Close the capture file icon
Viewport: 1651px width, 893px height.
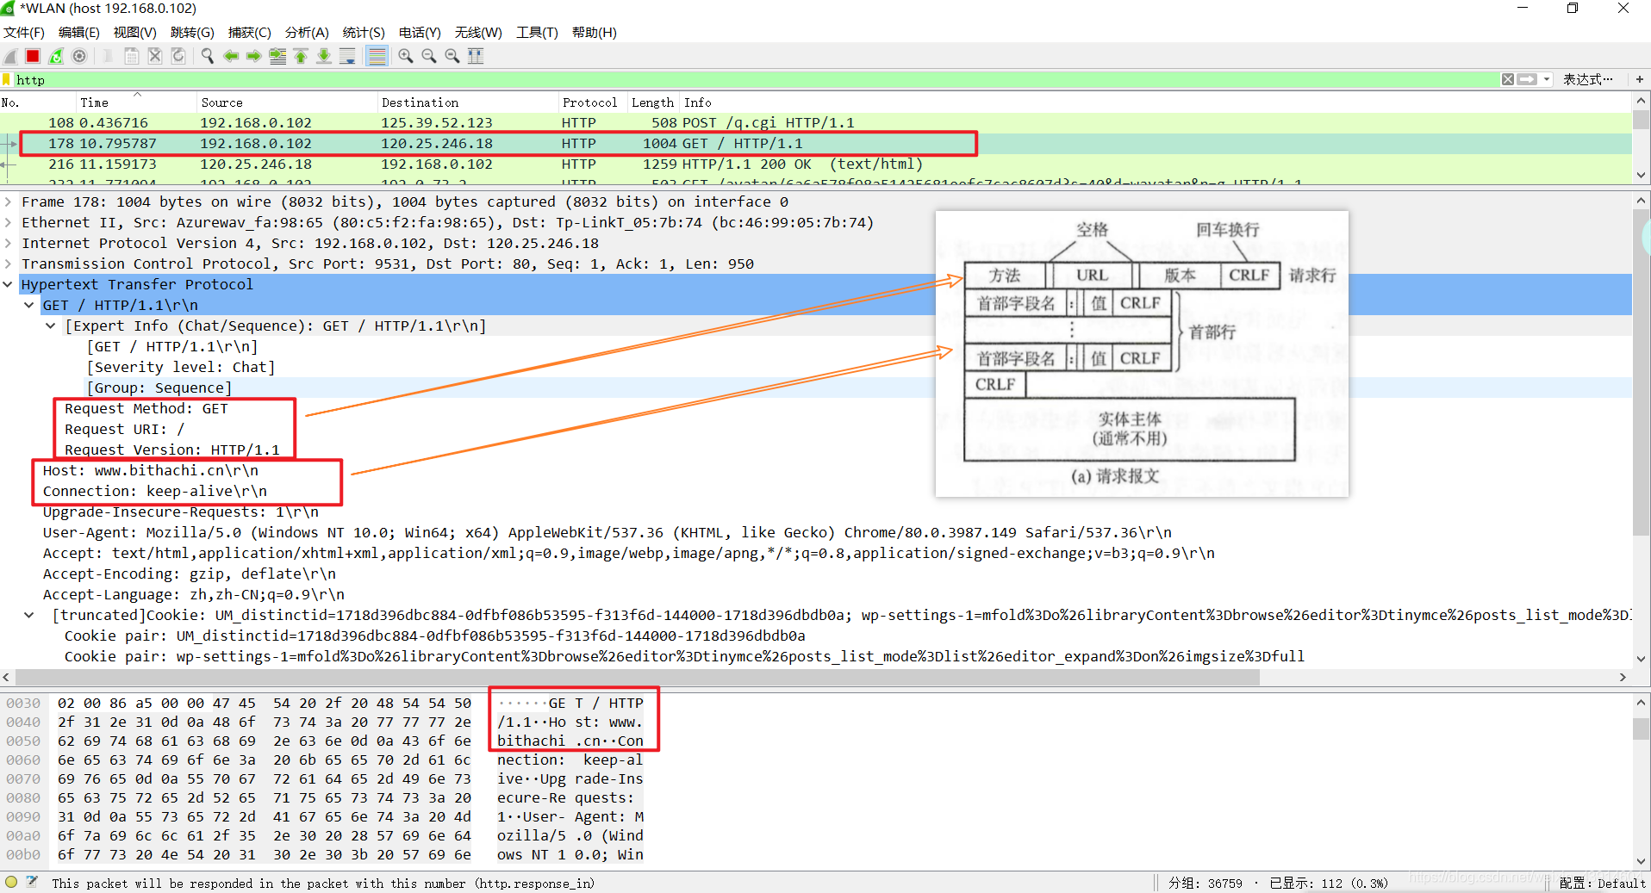coord(155,56)
